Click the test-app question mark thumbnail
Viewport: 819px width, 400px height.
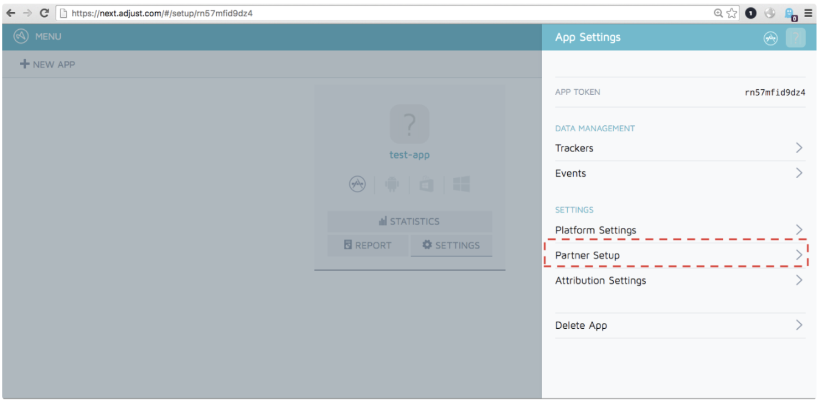click(x=409, y=124)
